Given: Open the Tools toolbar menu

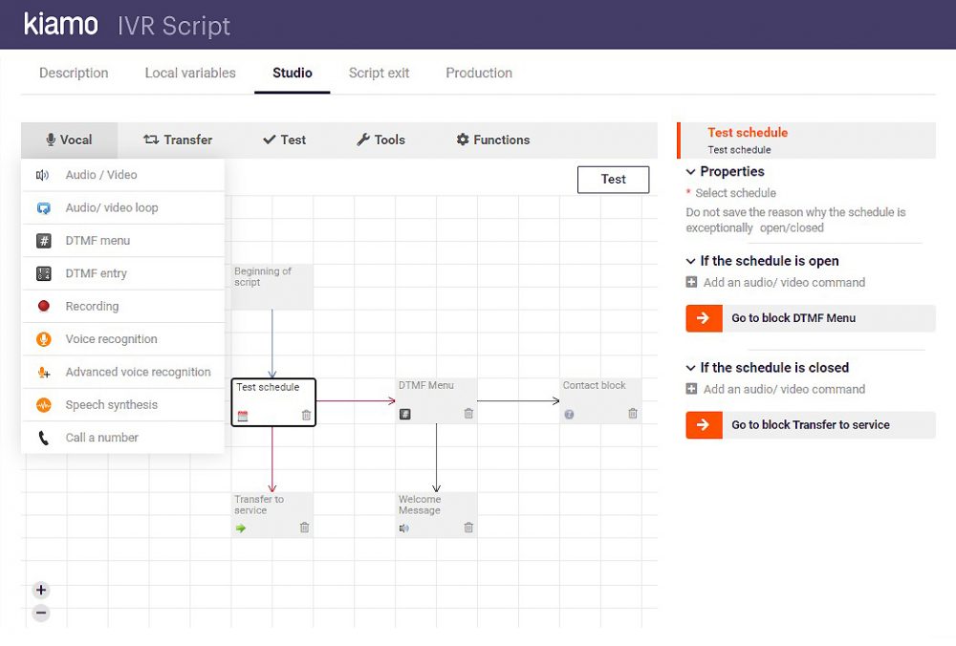Looking at the screenshot, I should [x=381, y=140].
